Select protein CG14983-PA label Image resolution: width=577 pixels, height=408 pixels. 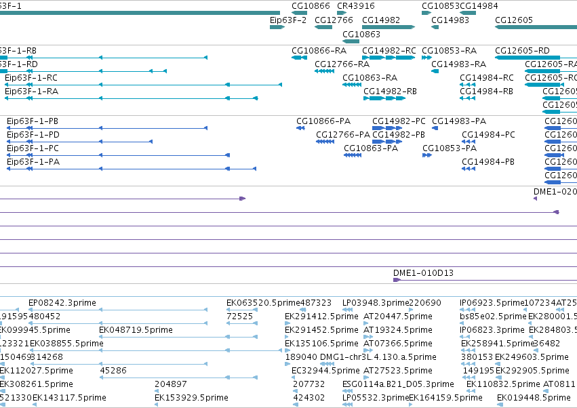pos(459,121)
